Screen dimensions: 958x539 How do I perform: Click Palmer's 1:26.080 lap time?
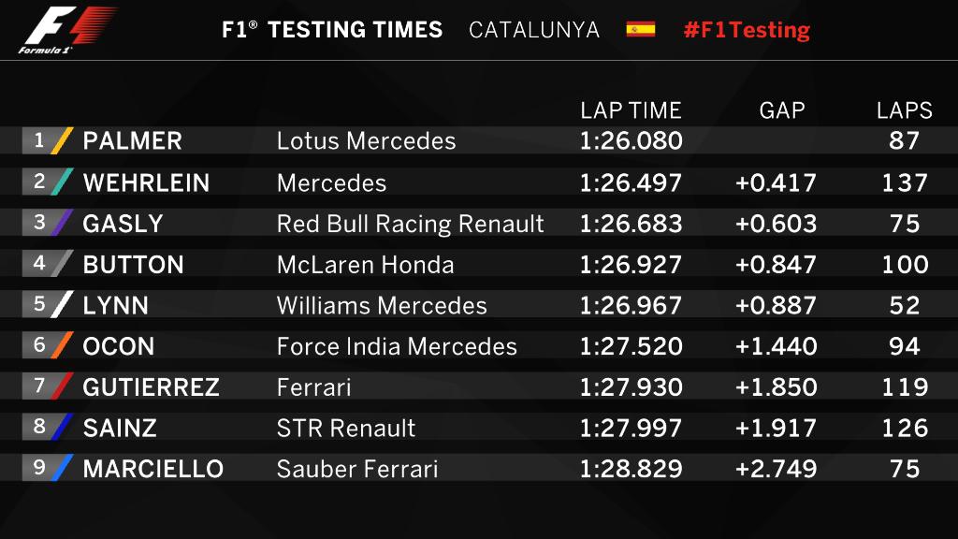[631, 141]
